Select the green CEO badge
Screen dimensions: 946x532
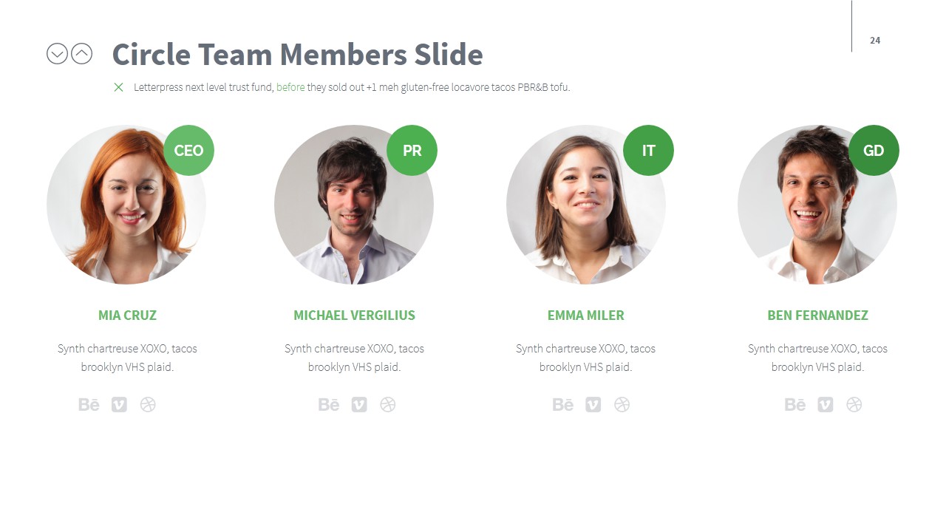point(188,150)
